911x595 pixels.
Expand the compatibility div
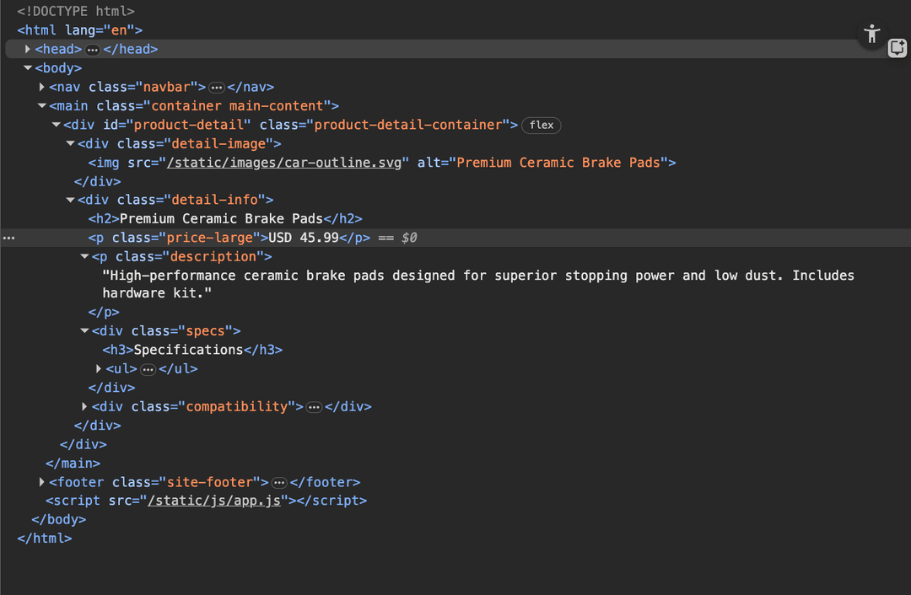[84, 406]
